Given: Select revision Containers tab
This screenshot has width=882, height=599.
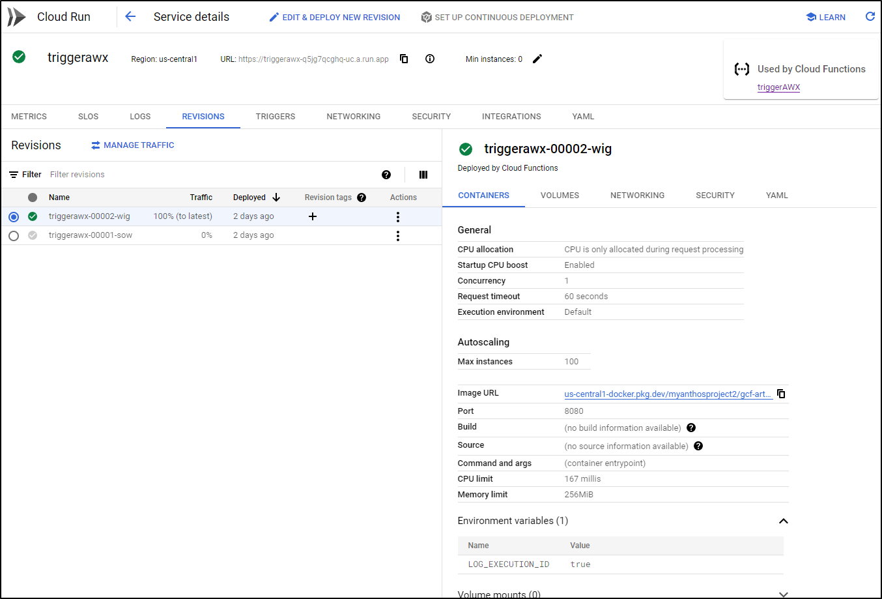Looking at the screenshot, I should 484,196.
